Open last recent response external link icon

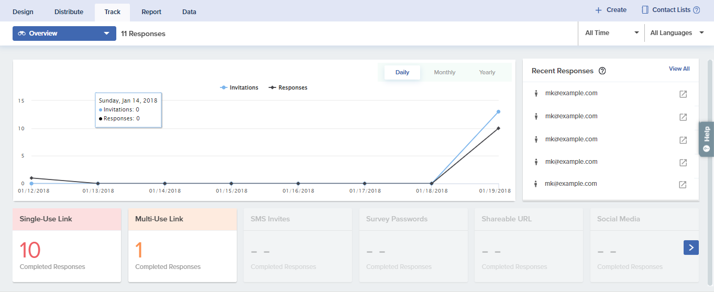tap(683, 185)
